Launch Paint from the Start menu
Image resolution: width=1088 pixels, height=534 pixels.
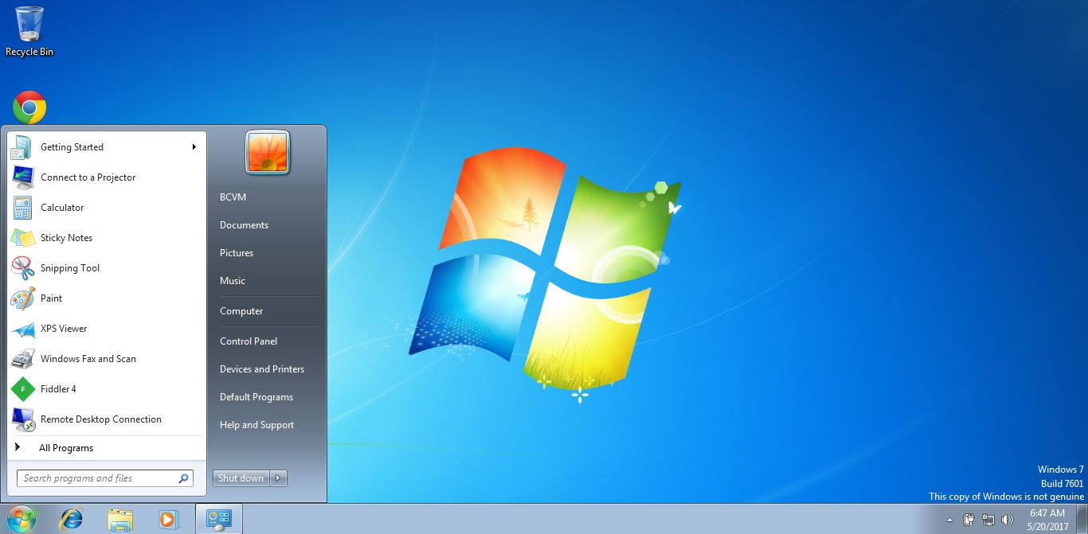pos(52,298)
